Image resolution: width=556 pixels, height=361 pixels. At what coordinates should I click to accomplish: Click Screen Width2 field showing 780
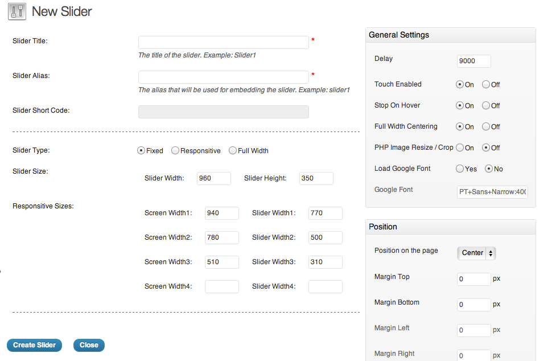221,237
